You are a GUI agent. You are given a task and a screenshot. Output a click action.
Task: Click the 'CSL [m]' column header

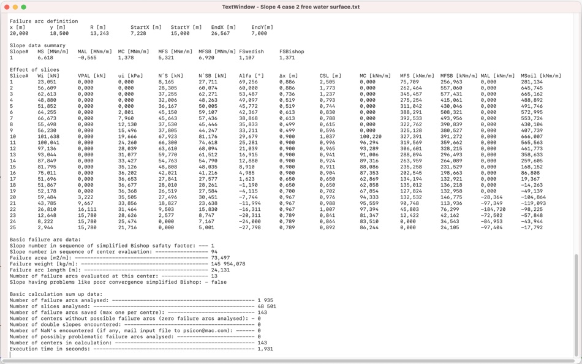pos(330,76)
